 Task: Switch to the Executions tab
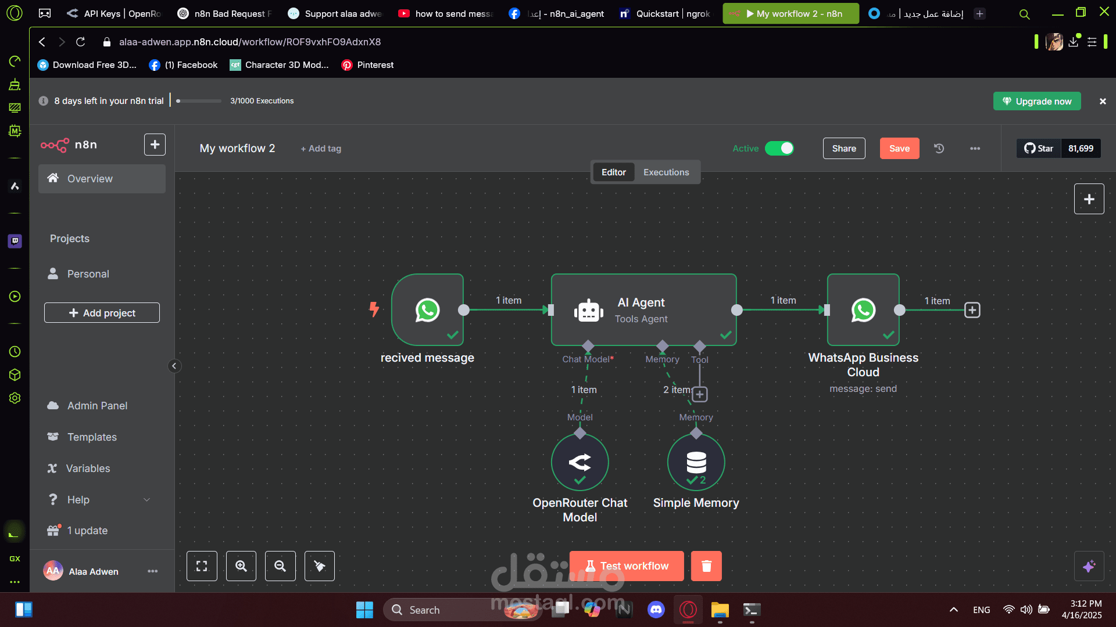666,172
